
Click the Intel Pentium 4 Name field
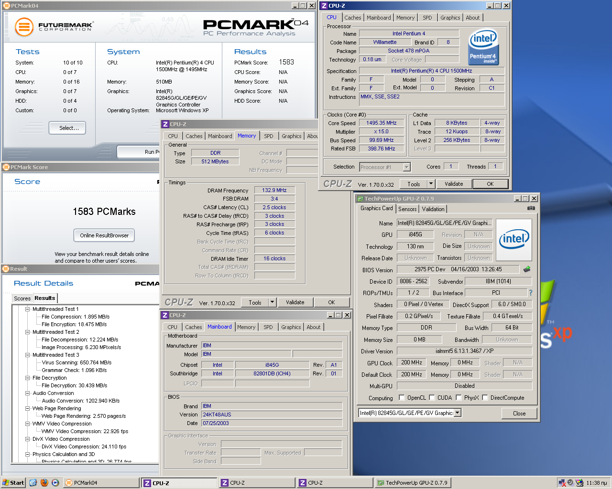coord(409,33)
